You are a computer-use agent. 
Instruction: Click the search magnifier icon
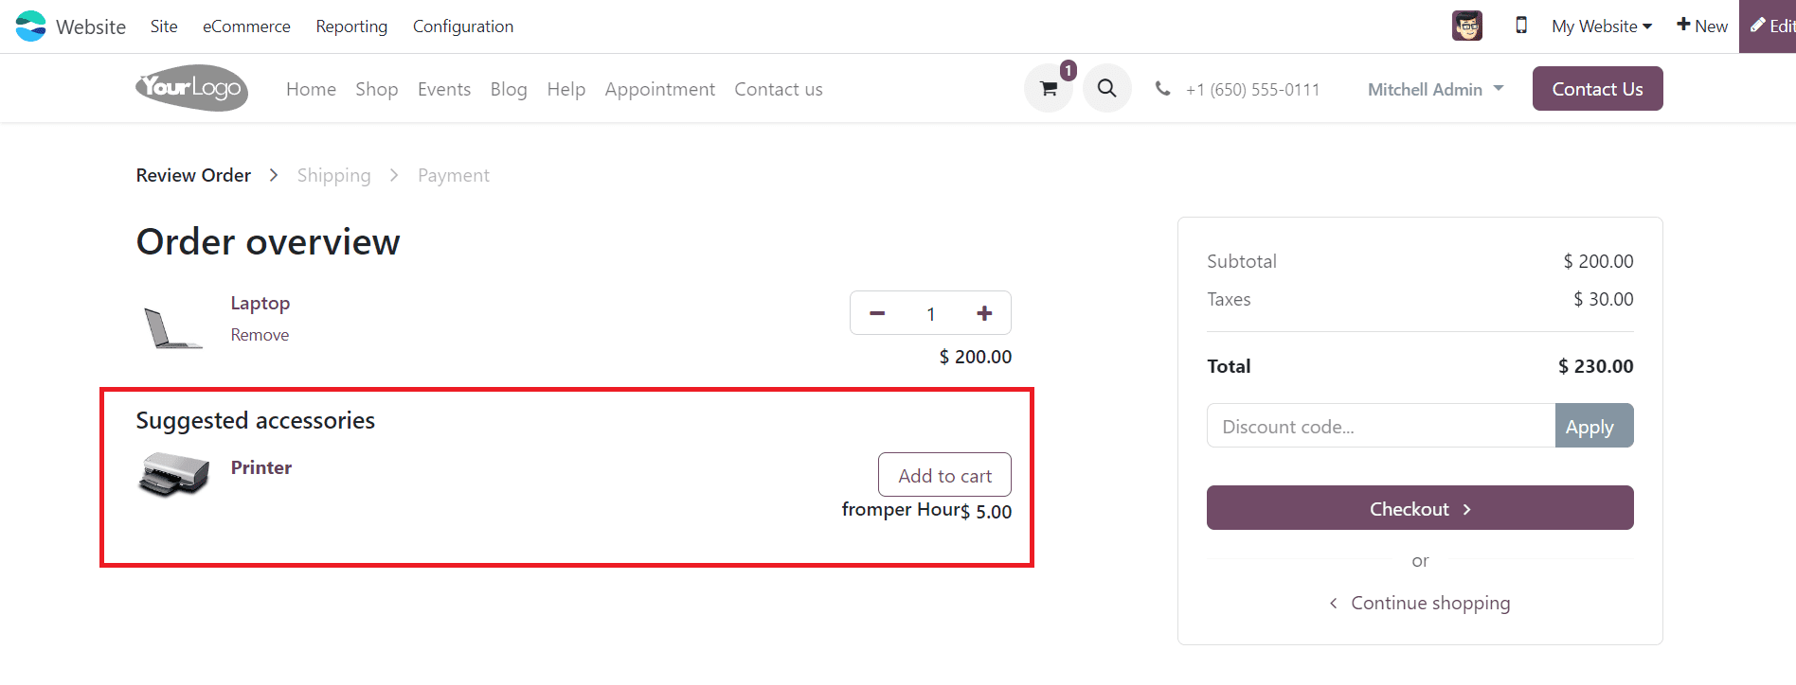point(1106,89)
